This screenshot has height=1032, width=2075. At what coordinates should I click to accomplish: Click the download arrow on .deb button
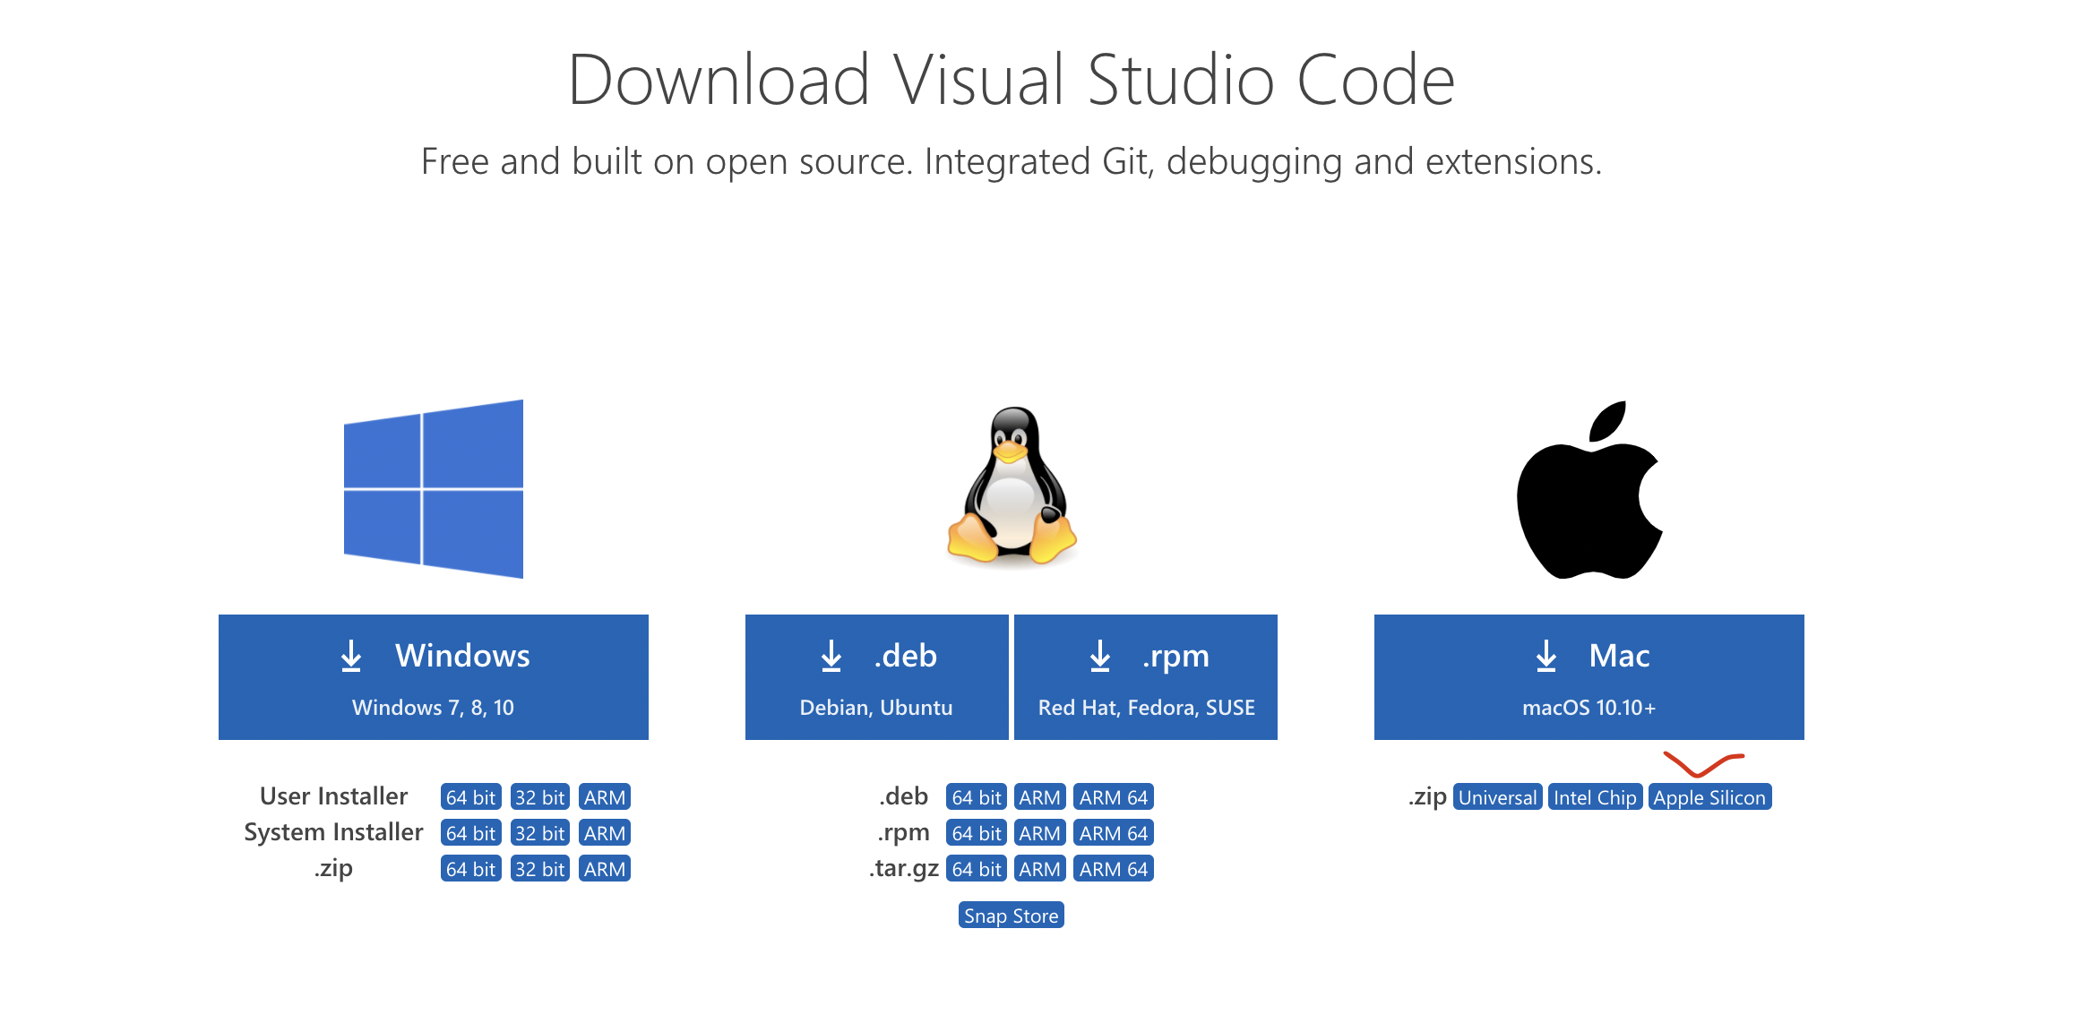831,656
